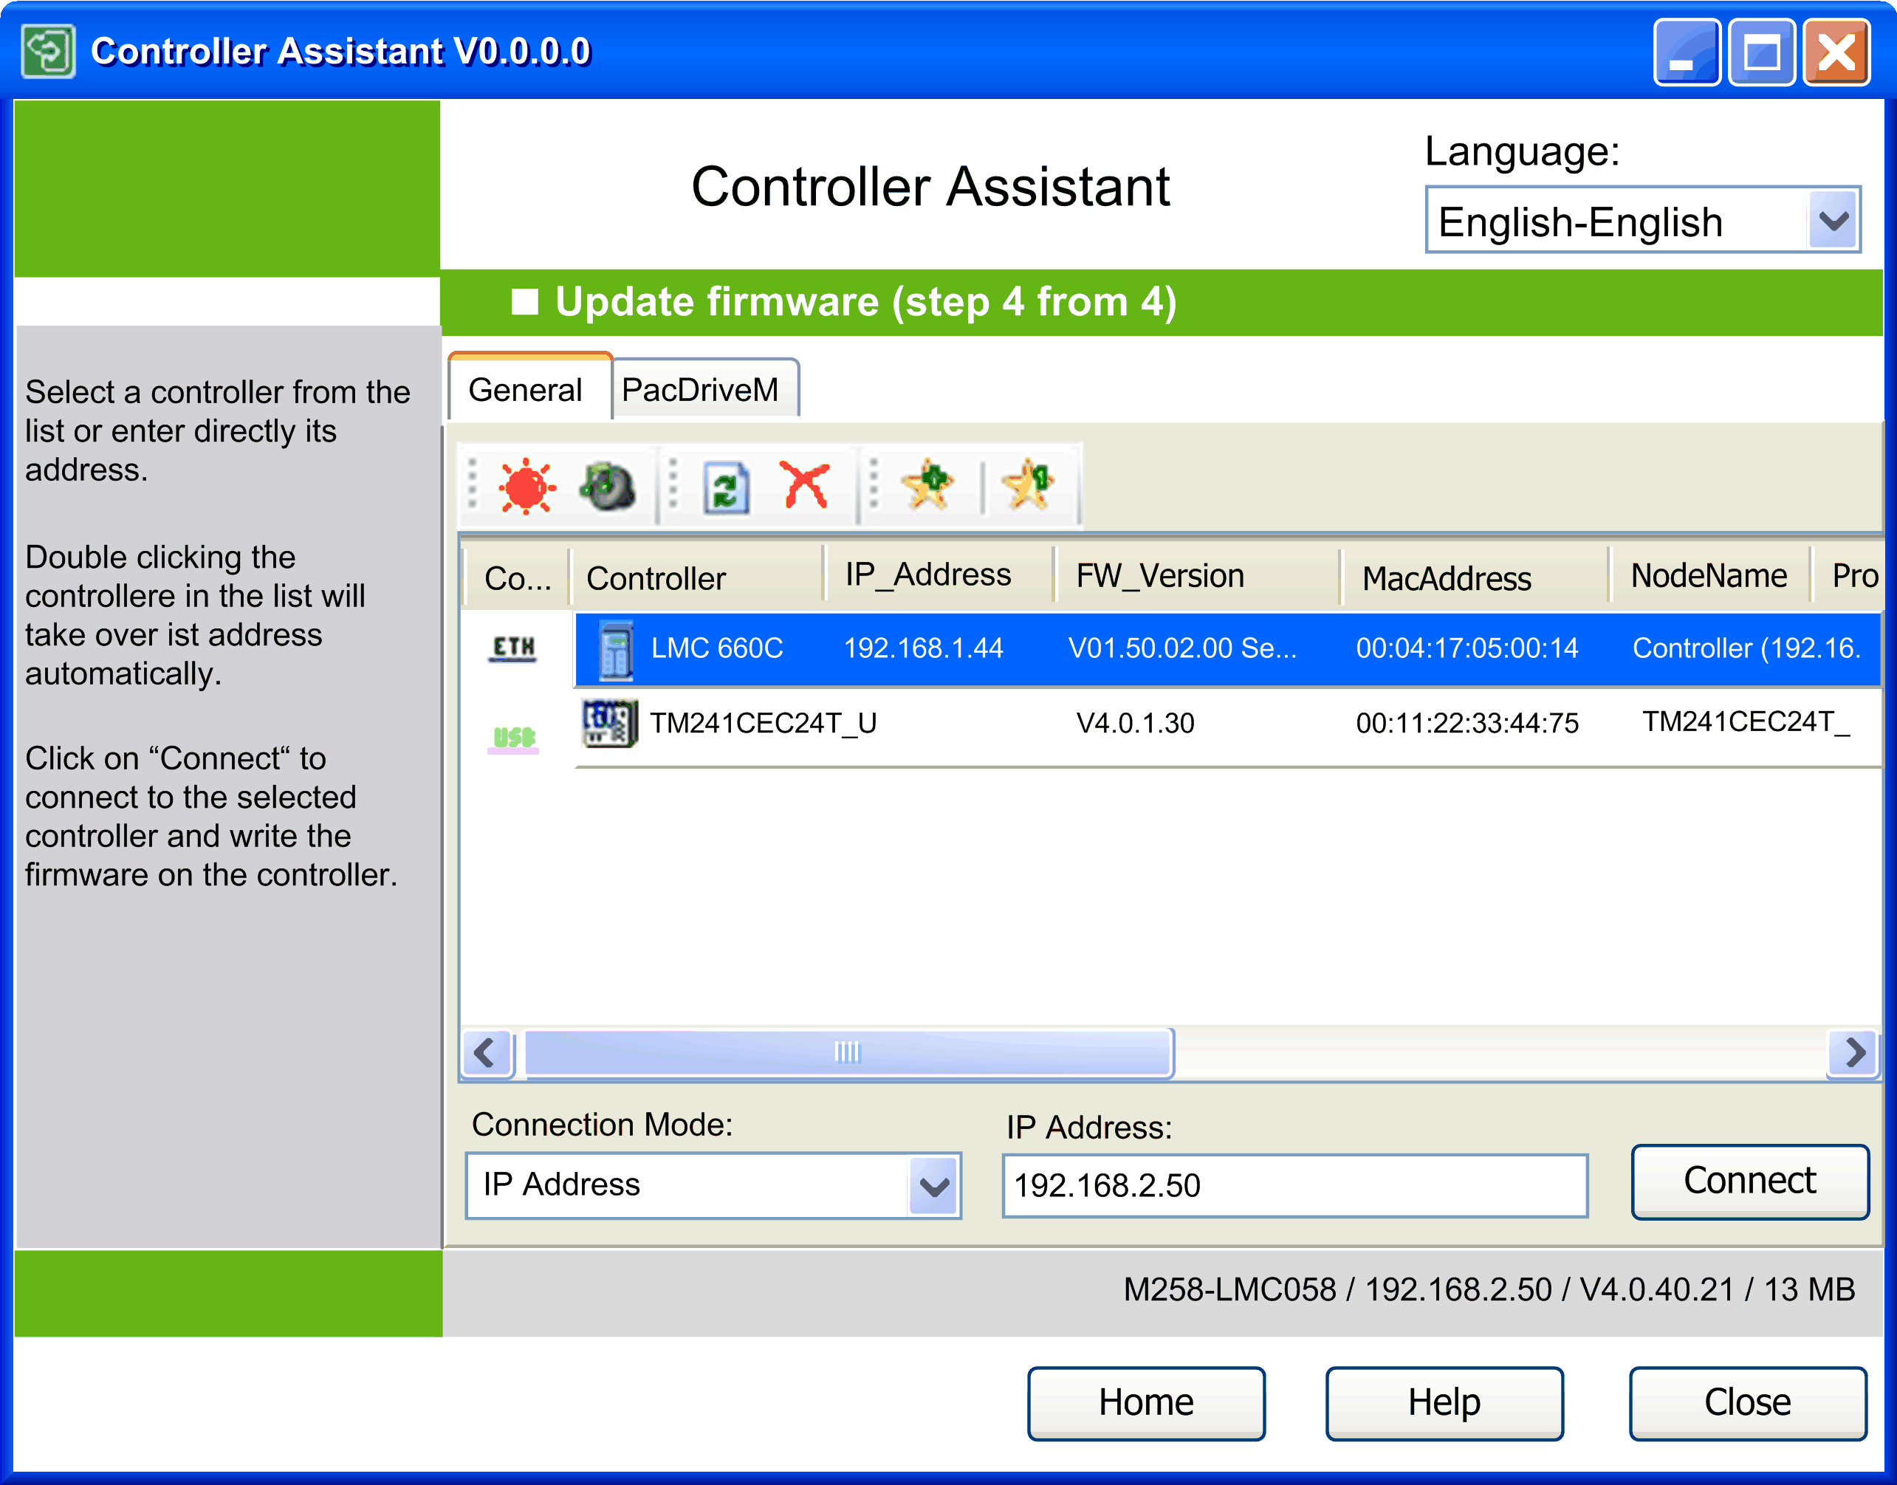Click the Home button
The image size is (1897, 1485).
tap(1146, 1403)
